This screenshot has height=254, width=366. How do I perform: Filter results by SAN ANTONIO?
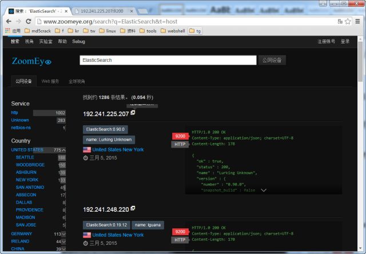click(30, 187)
